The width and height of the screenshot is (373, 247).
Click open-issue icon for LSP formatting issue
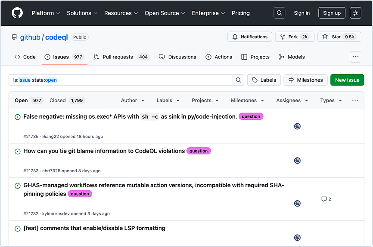coord(18,229)
